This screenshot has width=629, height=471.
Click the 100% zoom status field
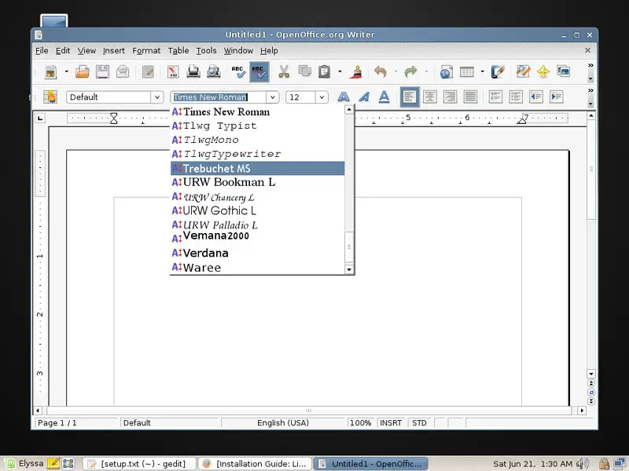361,423
